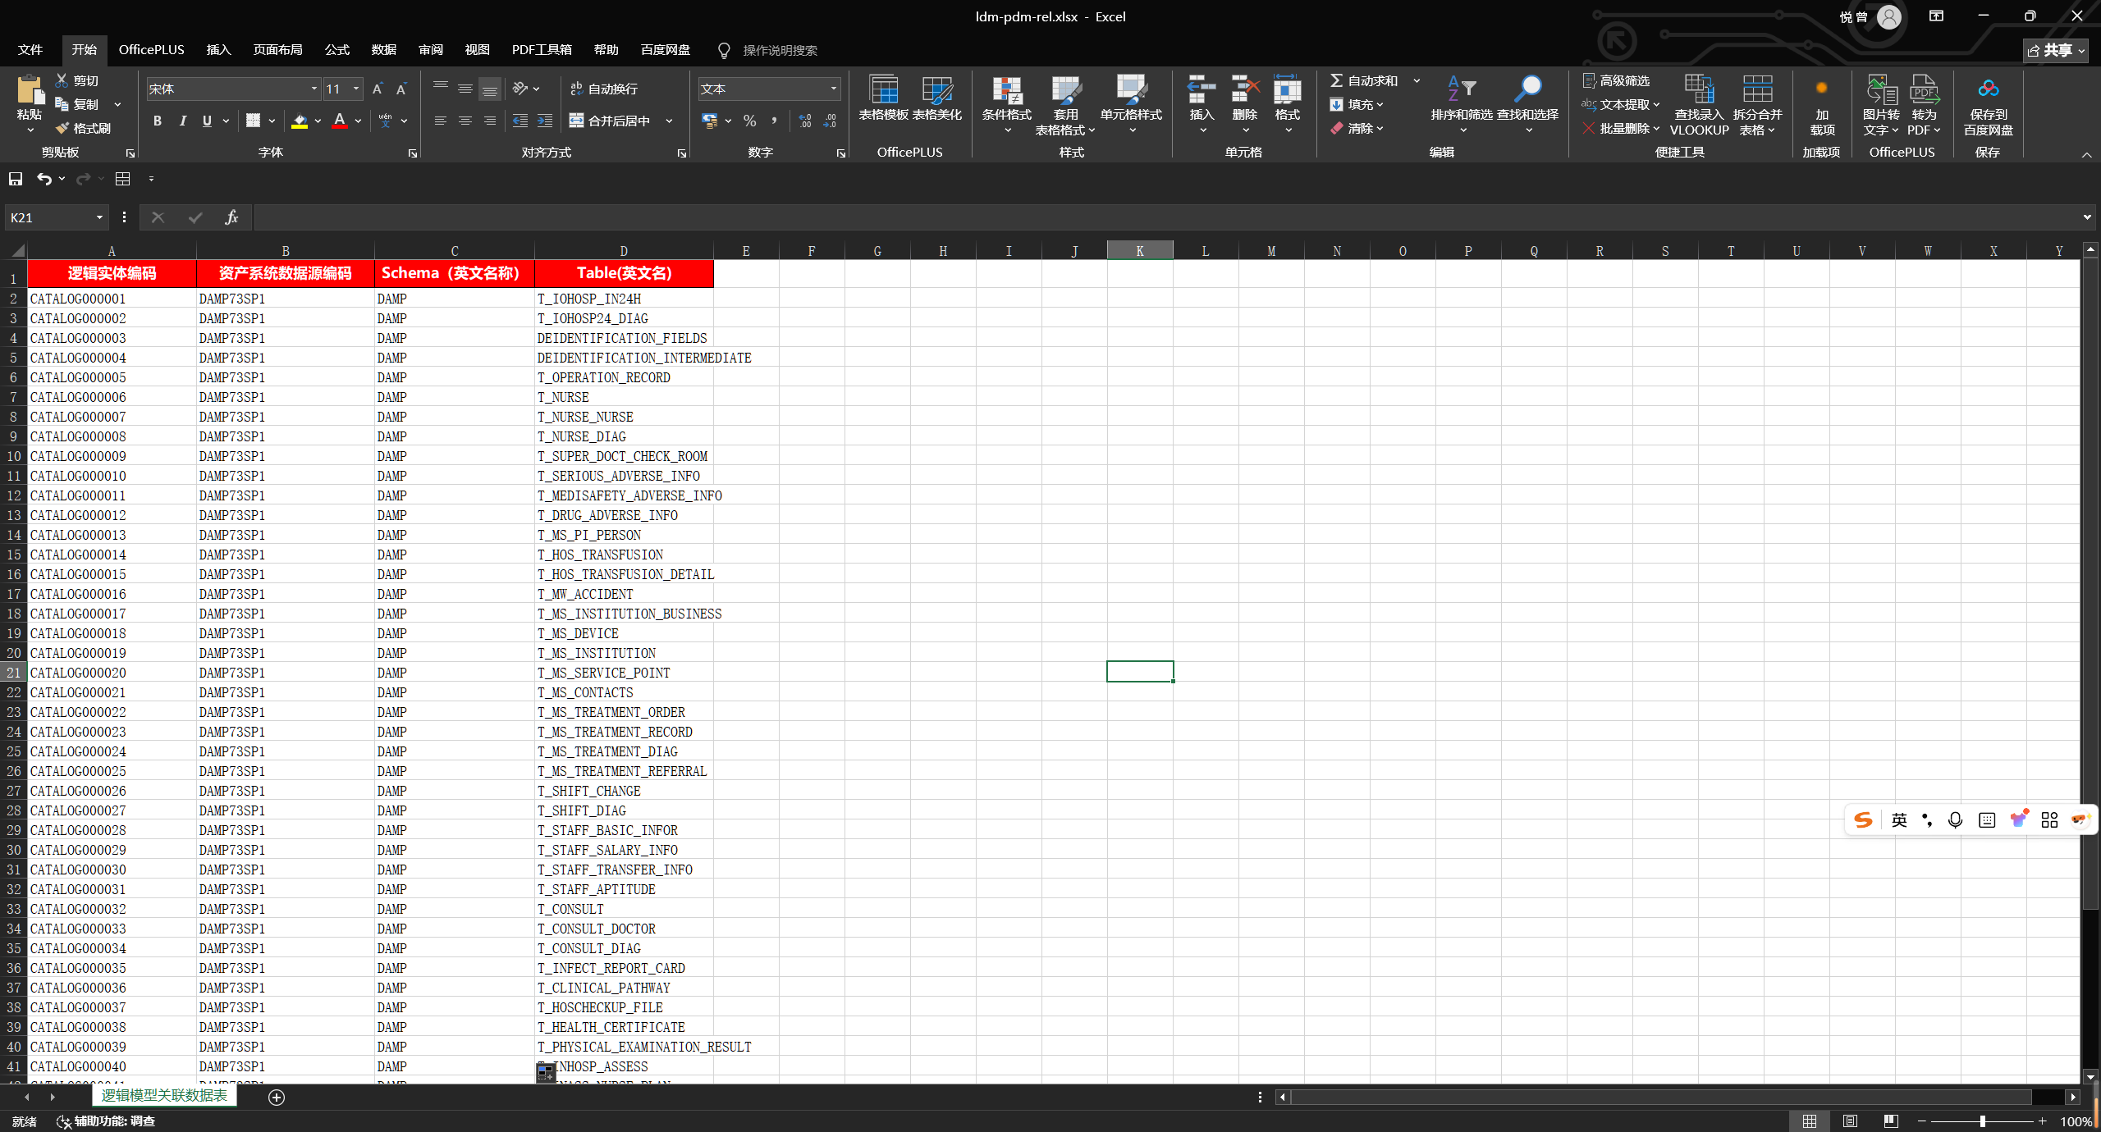Expand the font name dropdown
The image size is (2101, 1132).
coord(314,89)
